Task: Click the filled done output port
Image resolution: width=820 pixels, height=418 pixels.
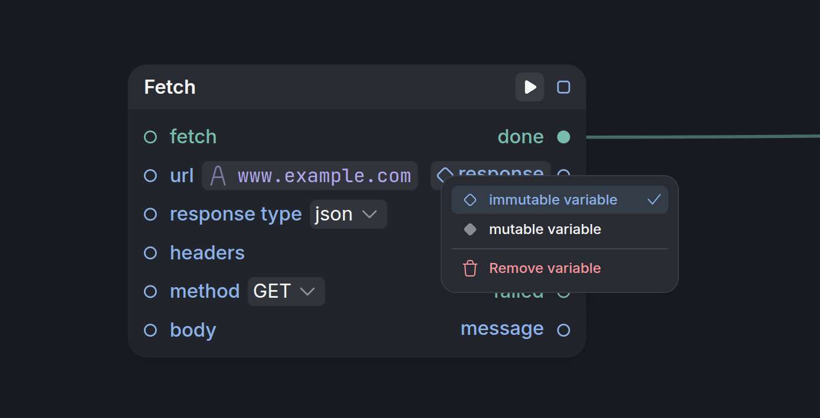Action: tap(563, 137)
